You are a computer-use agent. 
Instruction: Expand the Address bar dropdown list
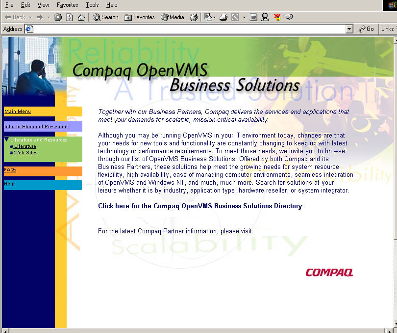pos(349,29)
